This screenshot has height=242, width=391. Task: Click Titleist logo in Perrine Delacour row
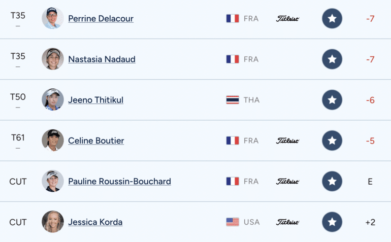pos(287,19)
